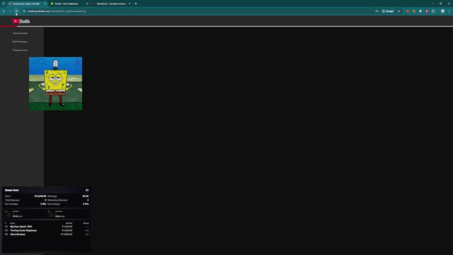Bookmark this page with the star icon
Viewport: 453px width, 255px height.
click(399, 11)
